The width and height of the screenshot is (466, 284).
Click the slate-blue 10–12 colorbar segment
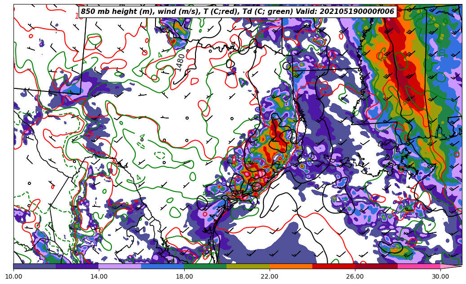pos(35,266)
